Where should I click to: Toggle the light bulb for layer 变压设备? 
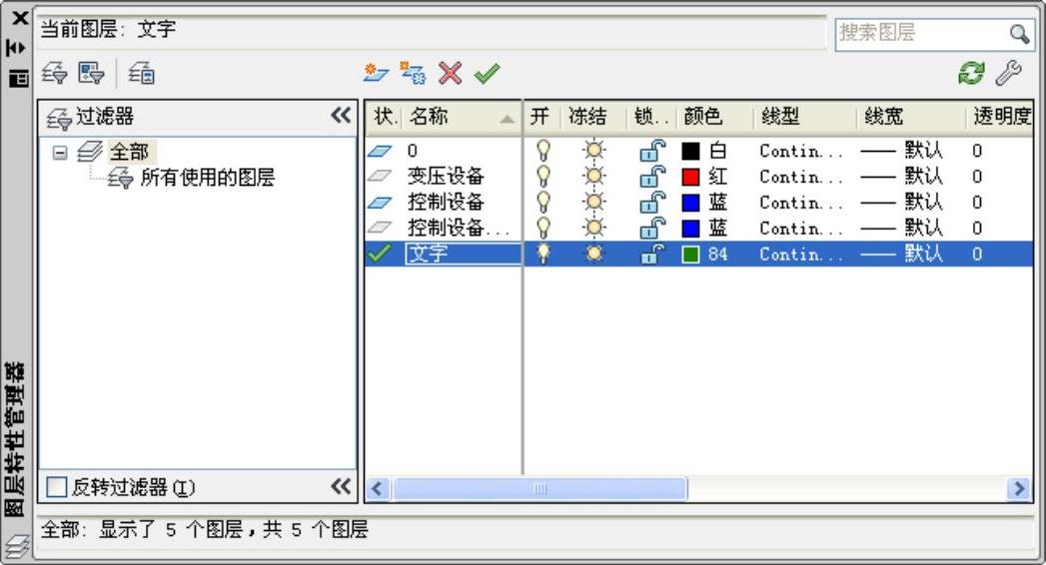(543, 177)
